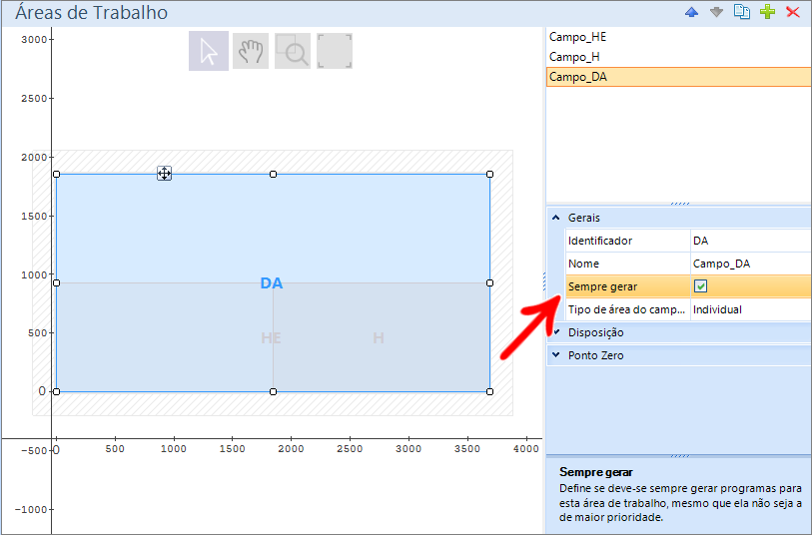Expand the Disposição section
This screenshot has width=812, height=535.
pos(556,332)
